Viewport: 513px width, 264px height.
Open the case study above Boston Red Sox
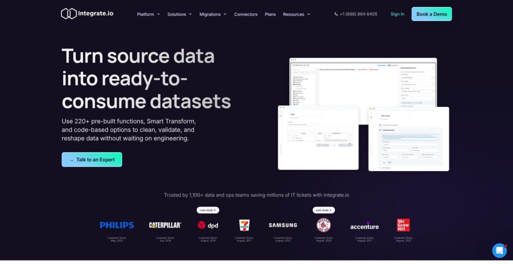point(324,210)
